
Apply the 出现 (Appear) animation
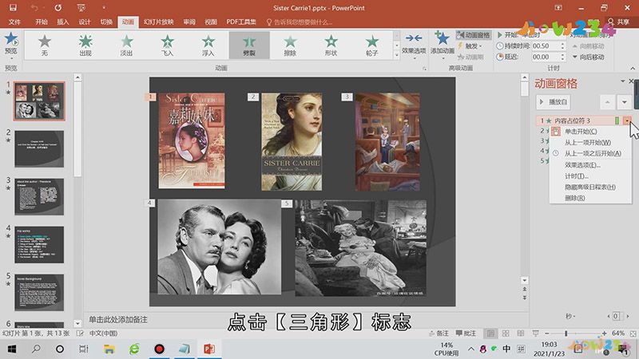(x=85, y=45)
